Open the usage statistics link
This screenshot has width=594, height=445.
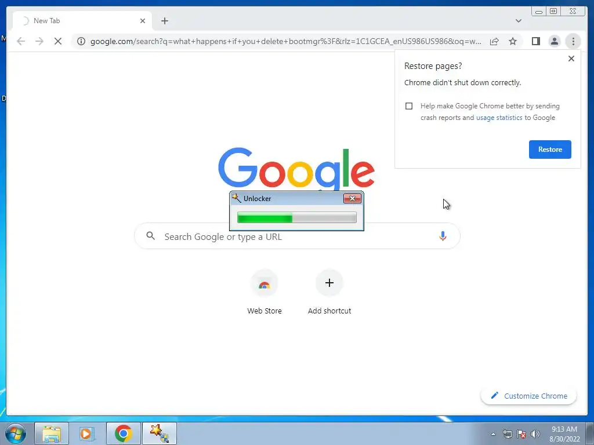(499, 118)
